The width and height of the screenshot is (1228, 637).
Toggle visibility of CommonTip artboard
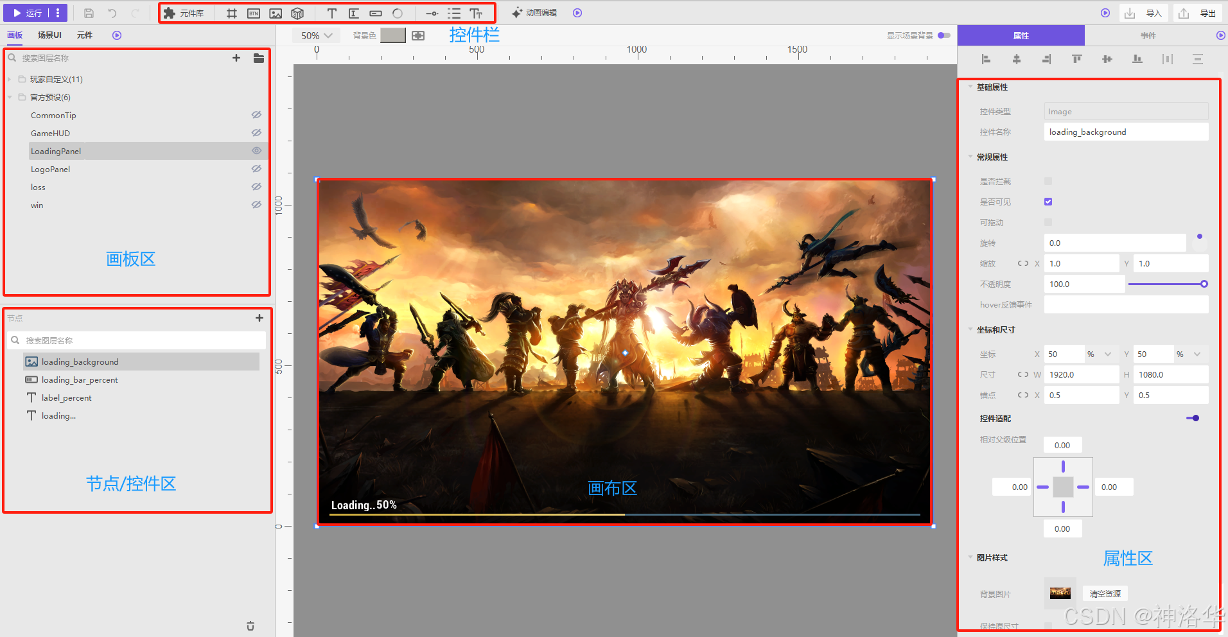256,115
